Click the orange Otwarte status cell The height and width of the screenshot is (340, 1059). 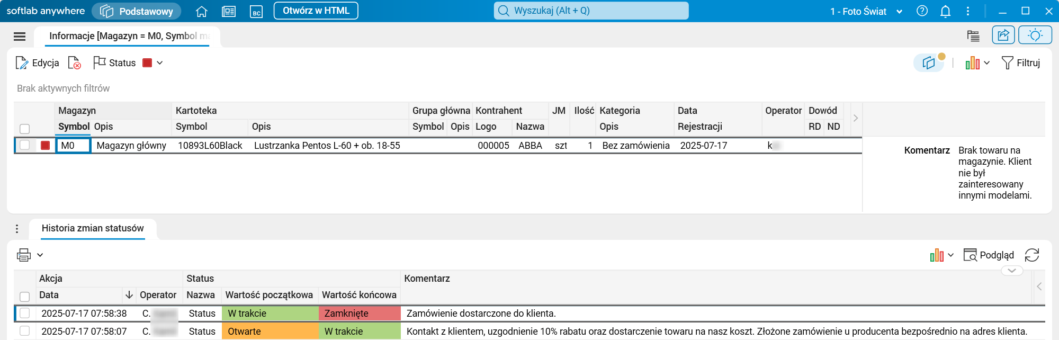[x=270, y=331]
